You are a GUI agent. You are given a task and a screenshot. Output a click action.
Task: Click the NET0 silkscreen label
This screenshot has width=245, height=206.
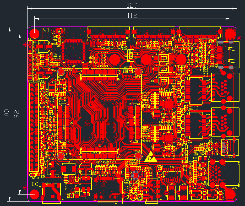[x=208, y=85]
